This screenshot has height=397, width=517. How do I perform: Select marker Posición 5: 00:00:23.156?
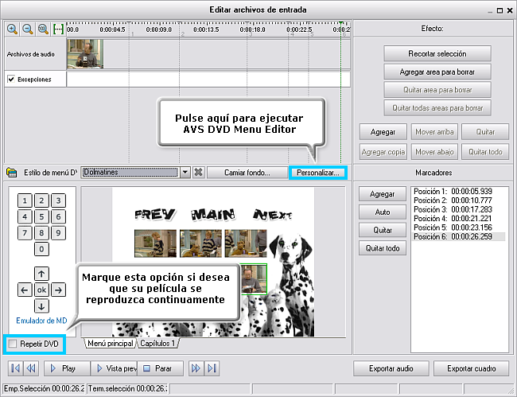(453, 228)
